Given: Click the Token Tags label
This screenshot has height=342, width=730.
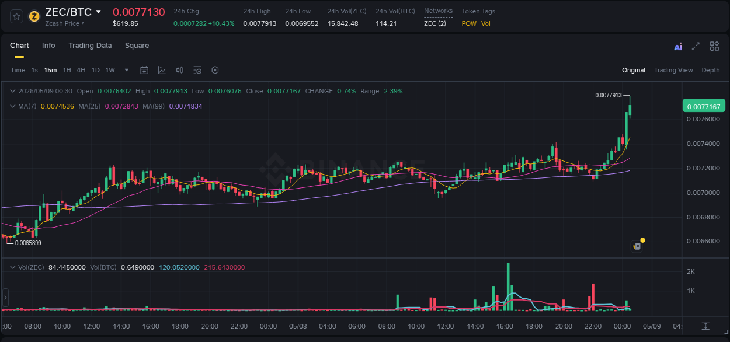Looking at the screenshot, I should coord(478,11).
